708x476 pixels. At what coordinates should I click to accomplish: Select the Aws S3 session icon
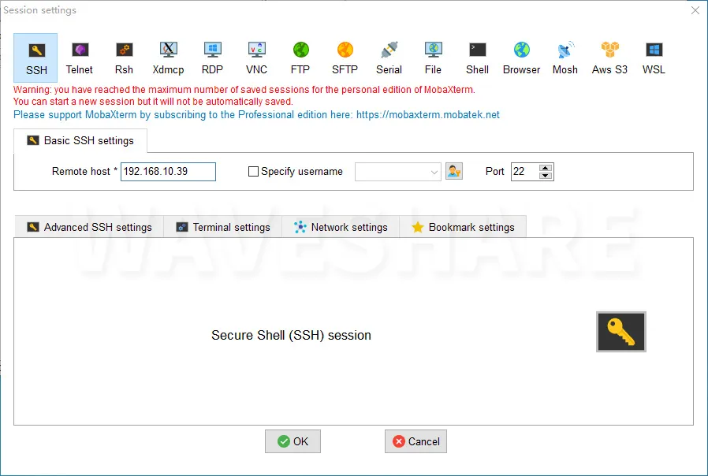[609, 58]
